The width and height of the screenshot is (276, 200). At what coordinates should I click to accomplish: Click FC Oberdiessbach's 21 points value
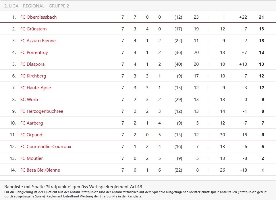[x=261, y=17]
